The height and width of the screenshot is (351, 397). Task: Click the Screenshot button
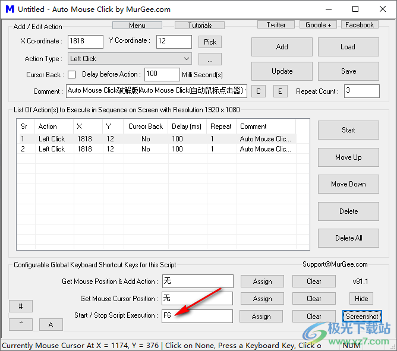pos(362,317)
